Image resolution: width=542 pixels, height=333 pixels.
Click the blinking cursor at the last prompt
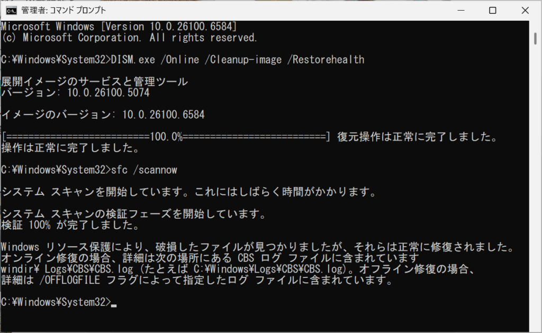tap(114, 303)
